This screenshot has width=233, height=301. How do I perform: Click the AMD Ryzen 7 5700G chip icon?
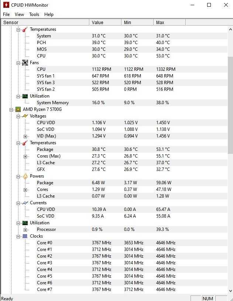pyautogui.click(x=18, y=109)
